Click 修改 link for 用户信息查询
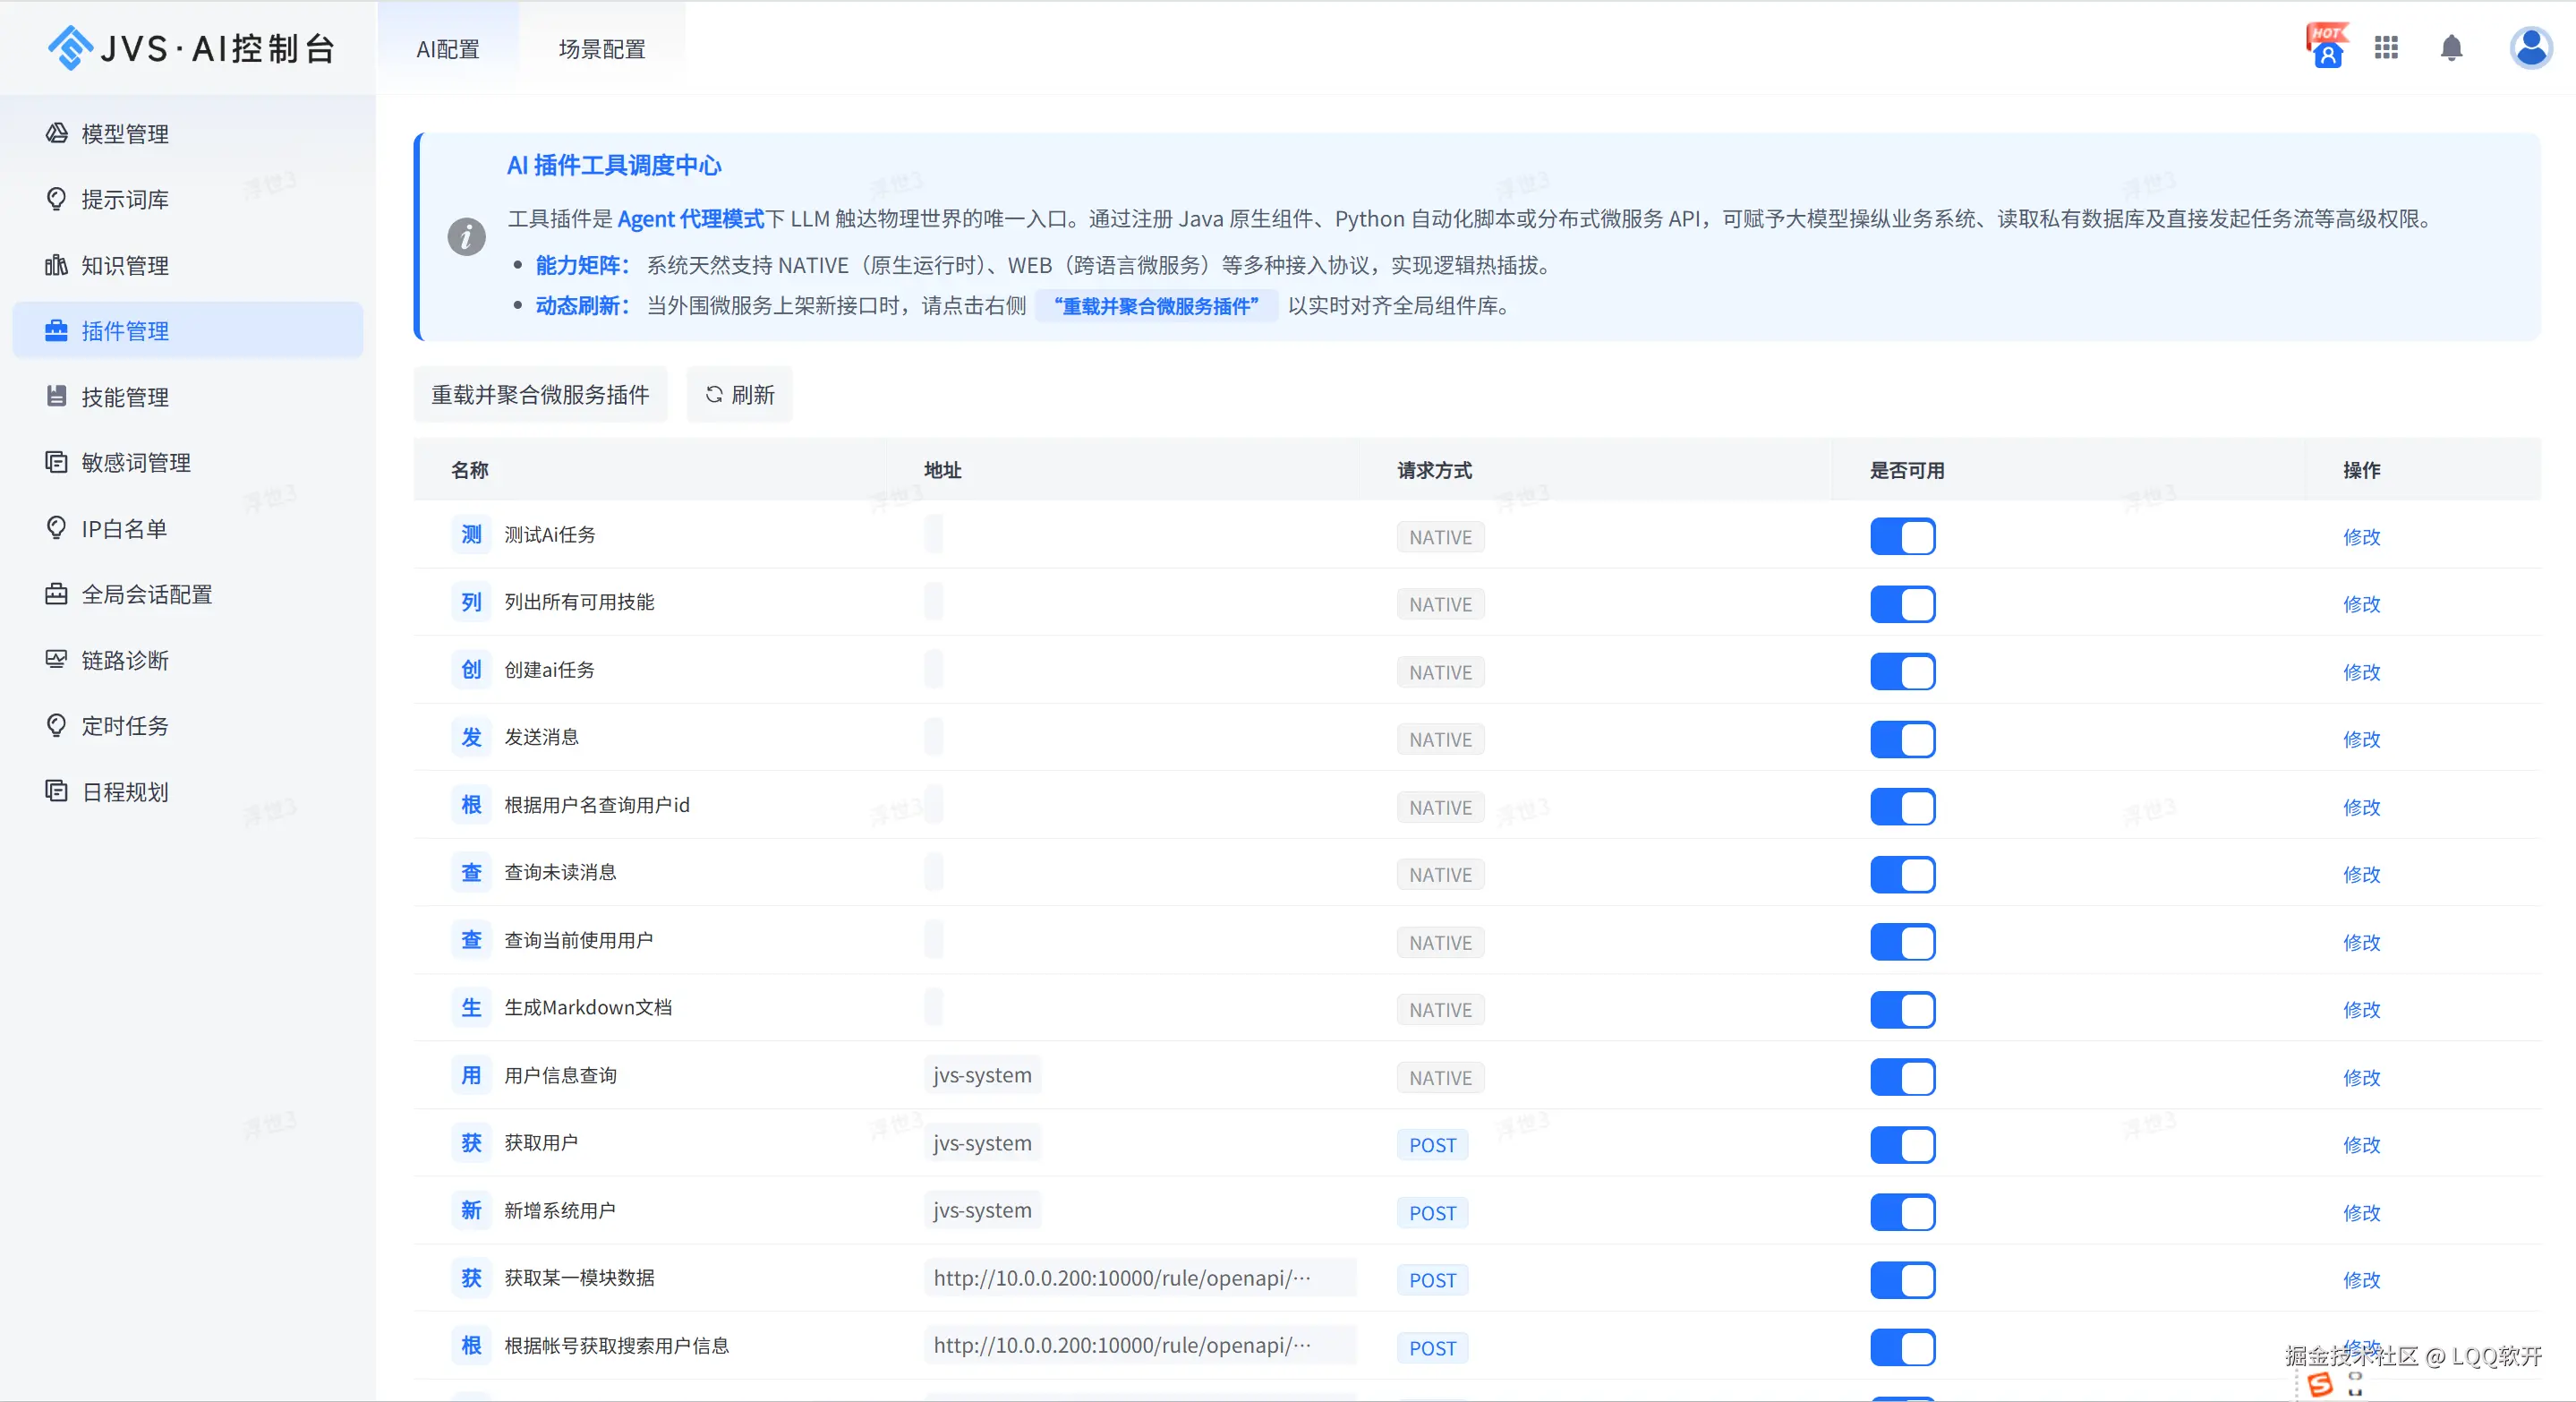The width and height of the screenshot is (2576, 1402). coord(2361,1077)
